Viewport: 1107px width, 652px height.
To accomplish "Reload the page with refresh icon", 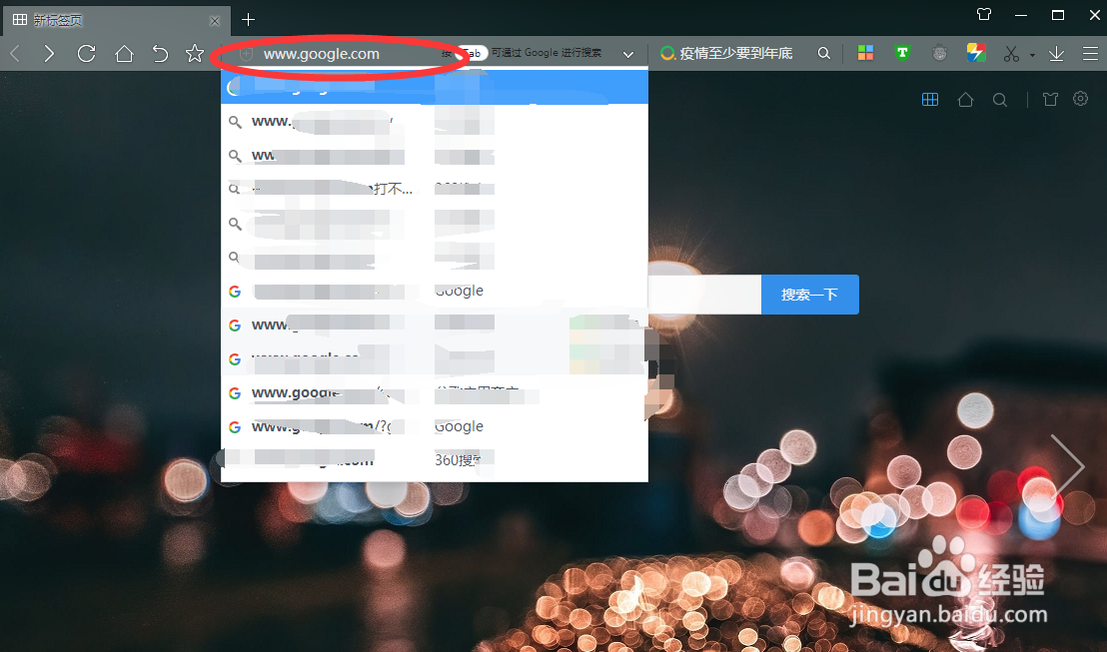I will [x=86, y=54].
